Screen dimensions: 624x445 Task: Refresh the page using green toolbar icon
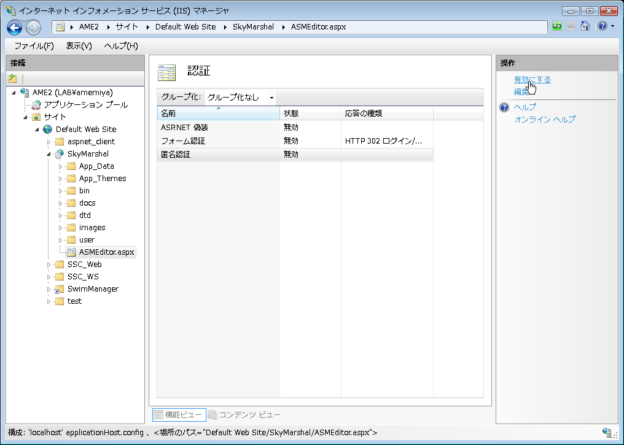(556, 26)
